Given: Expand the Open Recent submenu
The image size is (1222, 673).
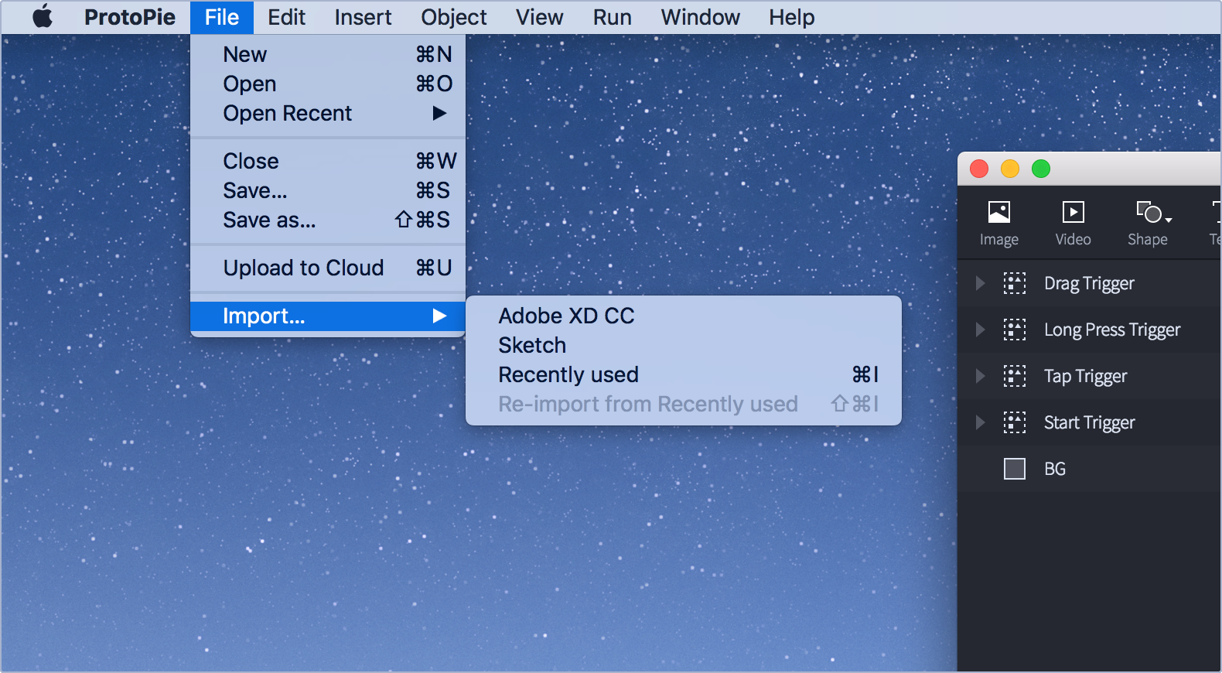Looking at the screenshot, I should click(x=328, y=113).
